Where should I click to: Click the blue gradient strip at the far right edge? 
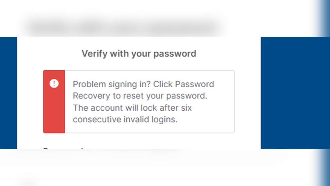(x=325, y=93)
